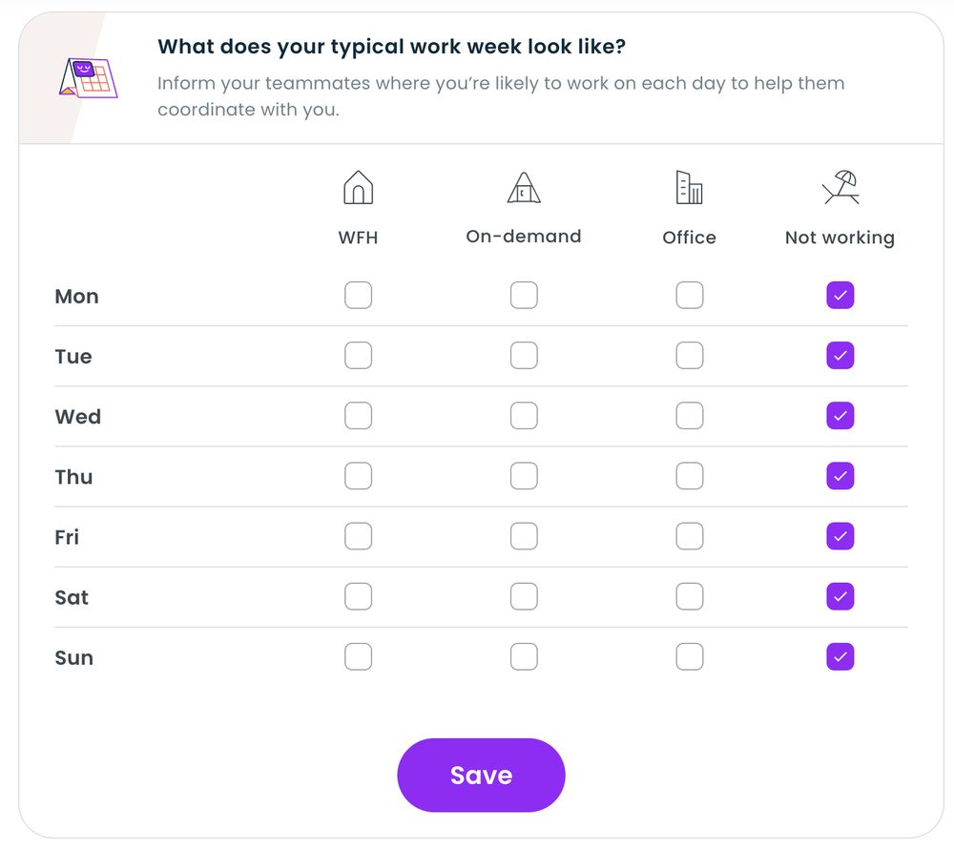Viewport: 954px width, 850px height.
Task: Check WFH for Sunday
Action: 358,656
